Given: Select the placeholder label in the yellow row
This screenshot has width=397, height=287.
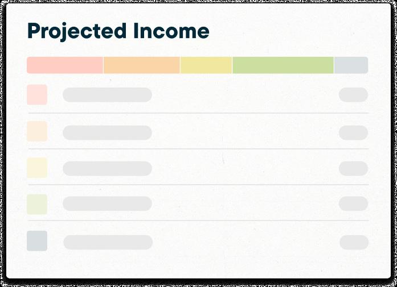Looking at the screenshot, I should 107,169.
